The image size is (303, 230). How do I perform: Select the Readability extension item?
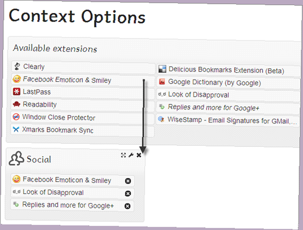40,105
